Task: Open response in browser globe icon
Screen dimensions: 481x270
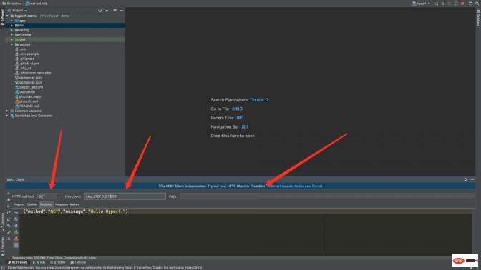Action: click(x=16, y=219)
